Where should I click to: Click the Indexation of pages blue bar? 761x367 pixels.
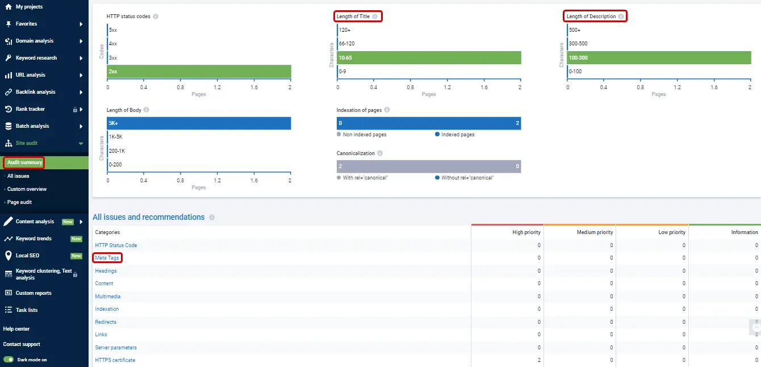click(x=429, y=123)
